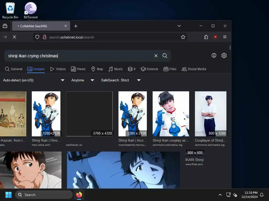This screenshot has height=201, width=269.
Task: Open the Shinji Ikari cosplay wikimedia thumbnail
Action: click(171, 114)
